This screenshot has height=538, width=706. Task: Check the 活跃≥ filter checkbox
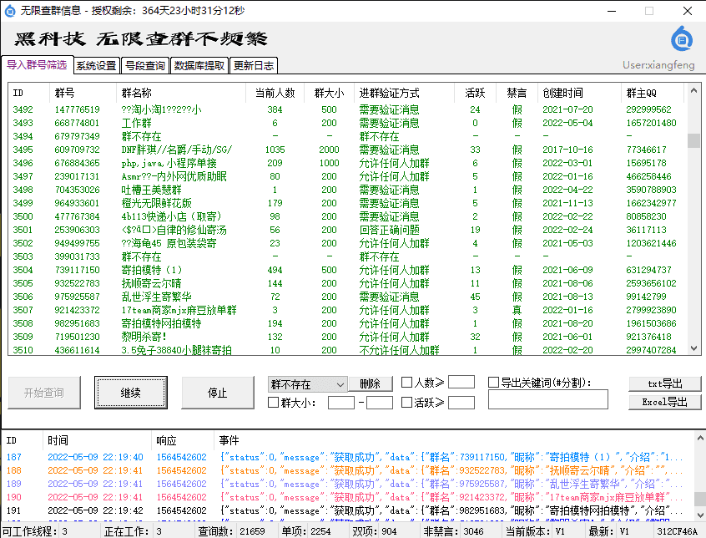coord(406,403)
